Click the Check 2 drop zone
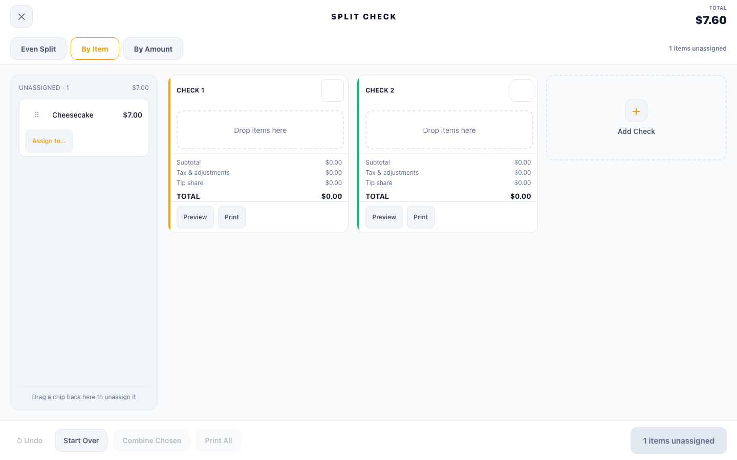737x460 pixels. click(449, 130)
